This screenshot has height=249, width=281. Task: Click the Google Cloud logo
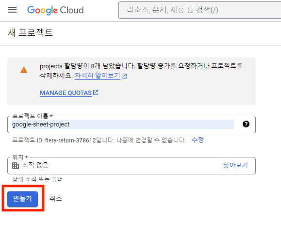(55, 10)
